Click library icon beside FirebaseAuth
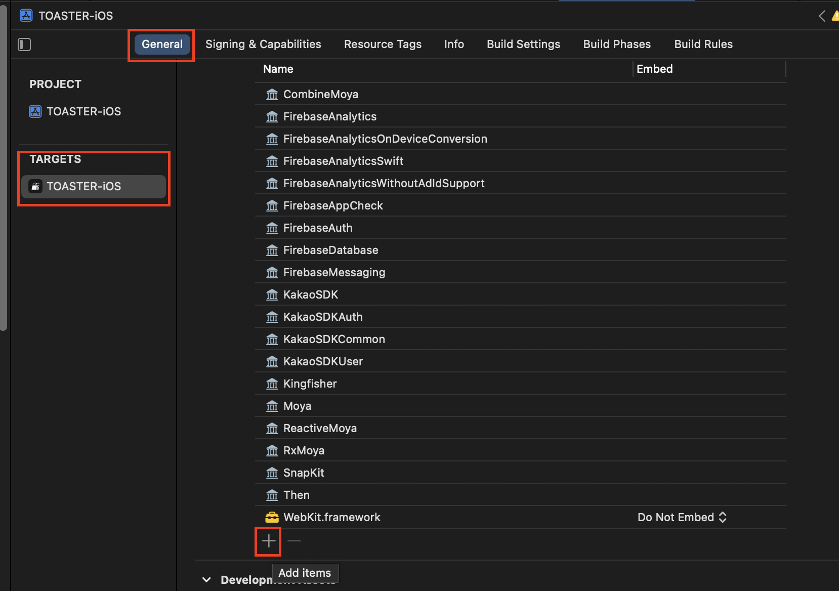Viewport: 839px width, 591px height. tap(272, 228)
